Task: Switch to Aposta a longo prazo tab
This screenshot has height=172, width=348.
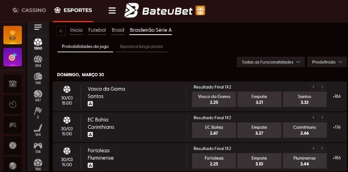Action: [141, 46]
